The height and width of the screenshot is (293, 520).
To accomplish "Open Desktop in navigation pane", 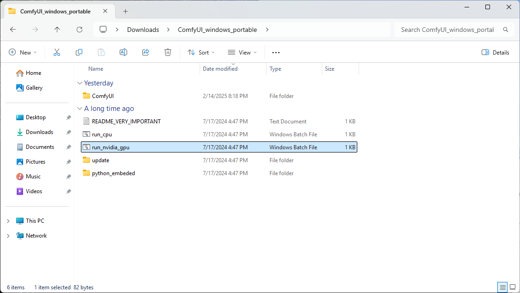I will click(x=36, y=117).
